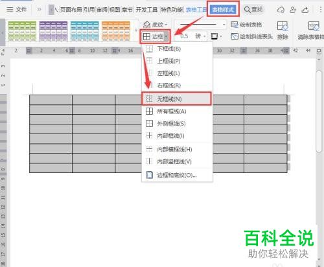Click the 绘制表格 draw table button
The image size is (324, 267).
point(246,25)
